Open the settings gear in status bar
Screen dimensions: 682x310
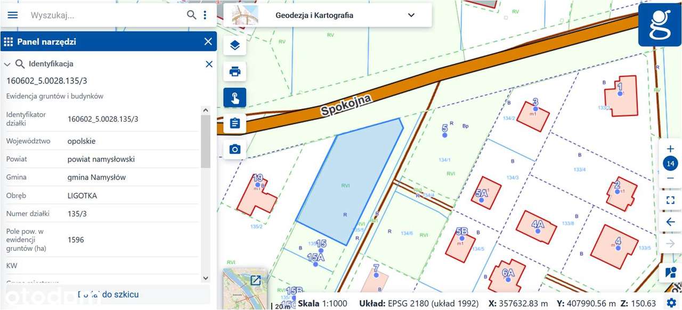tap(671, 303)
